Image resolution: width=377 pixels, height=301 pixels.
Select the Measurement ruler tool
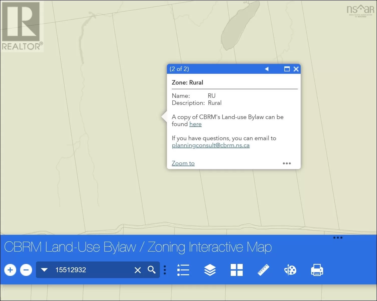click(x=263, y=270)
